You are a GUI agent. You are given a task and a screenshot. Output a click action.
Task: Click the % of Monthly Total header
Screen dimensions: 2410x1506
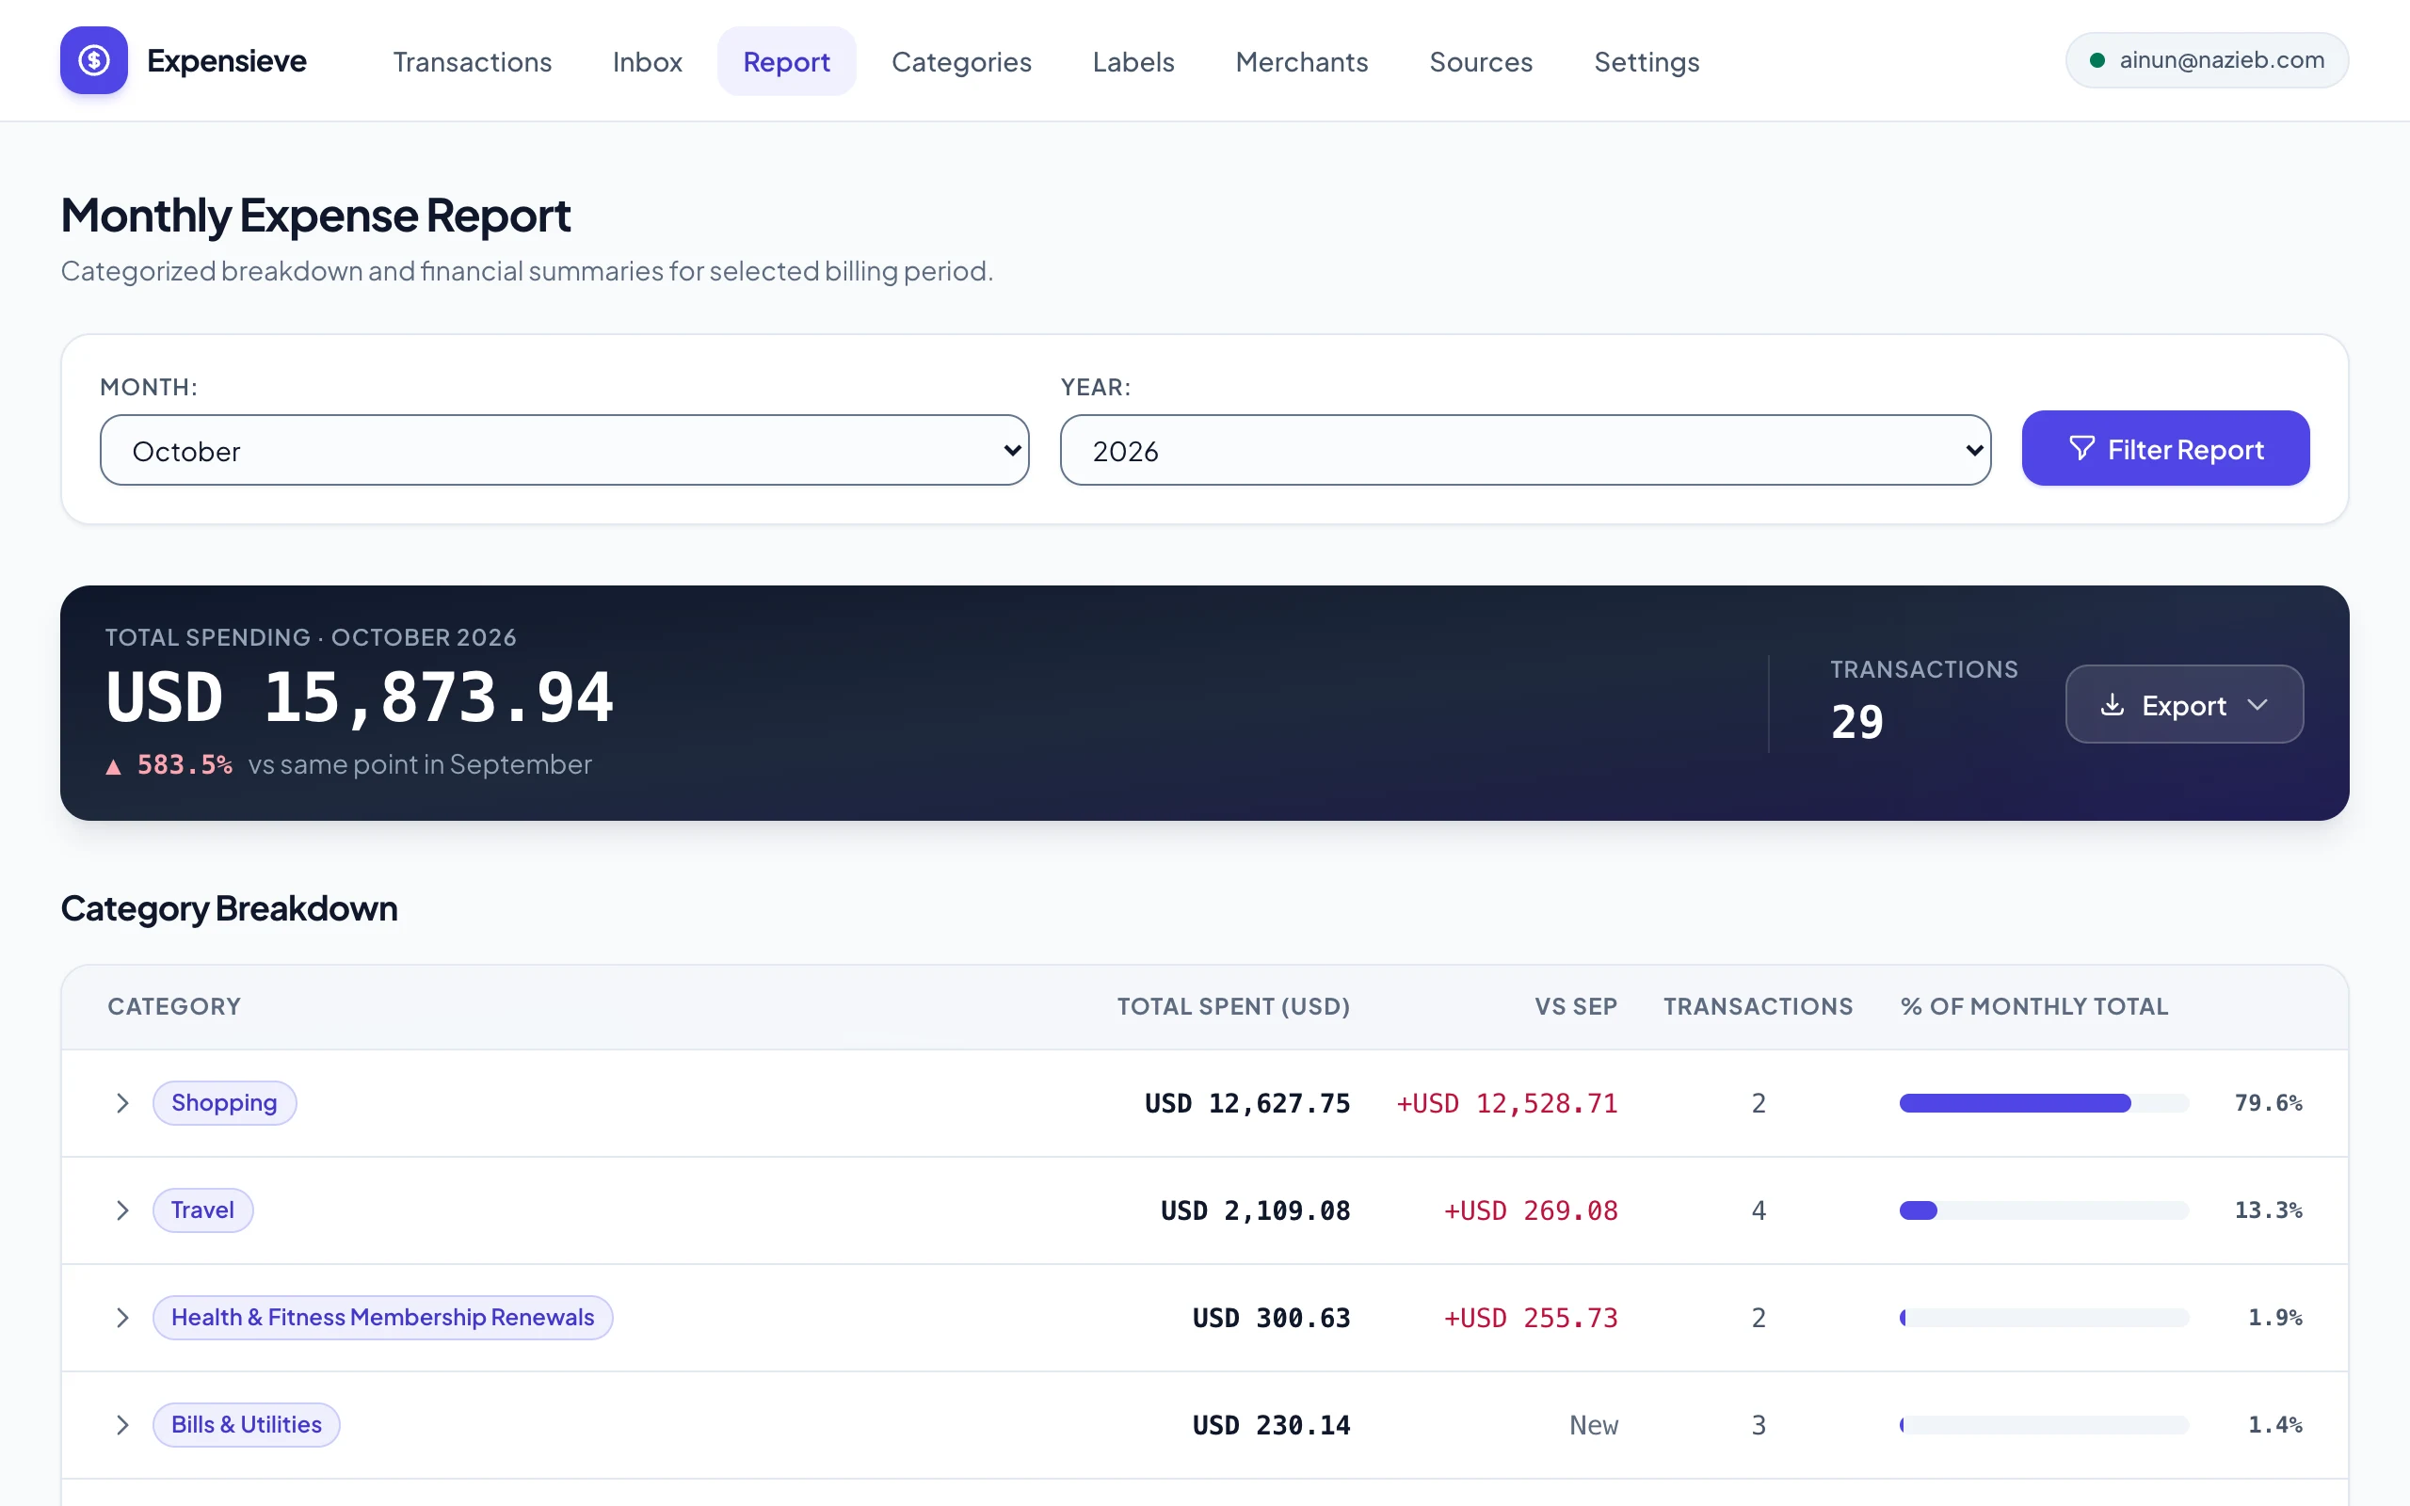click(2034, 1006)
